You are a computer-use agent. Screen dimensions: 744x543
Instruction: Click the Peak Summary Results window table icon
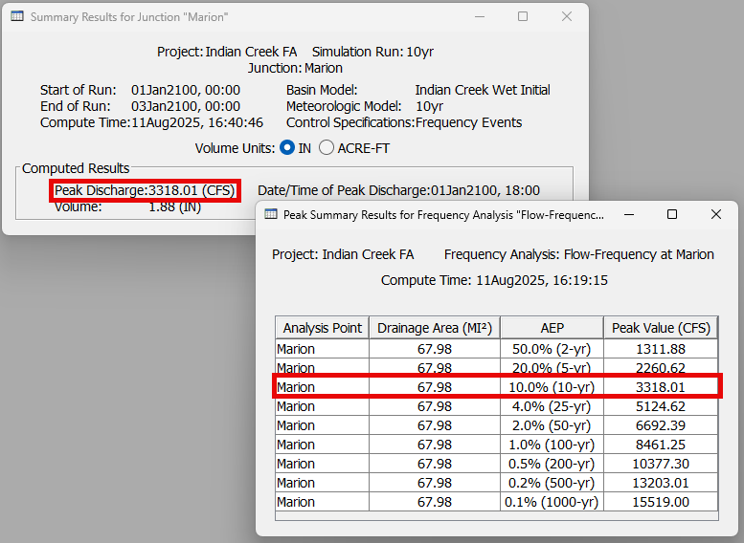pyautogui.click(x=271, y=215)
